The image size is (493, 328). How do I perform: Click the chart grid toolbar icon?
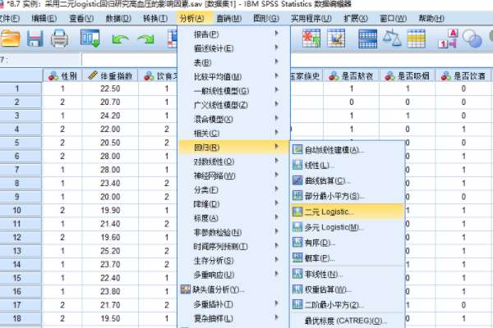[x=336, y=38]
